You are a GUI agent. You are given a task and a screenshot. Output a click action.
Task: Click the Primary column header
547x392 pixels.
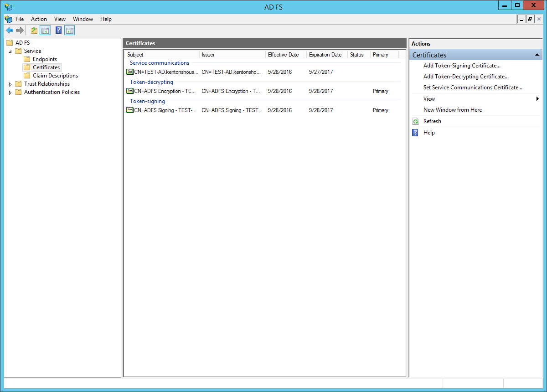pyautogui.click(x=384, y=55)
